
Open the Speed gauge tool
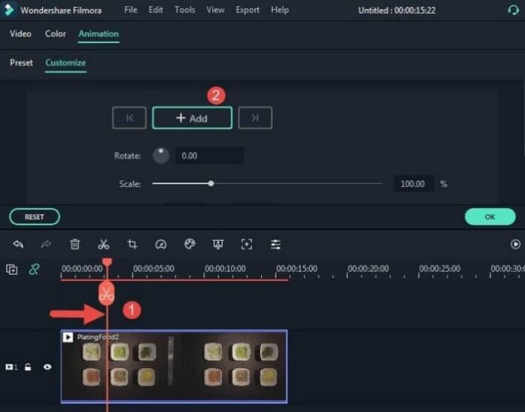coord(160,244)
